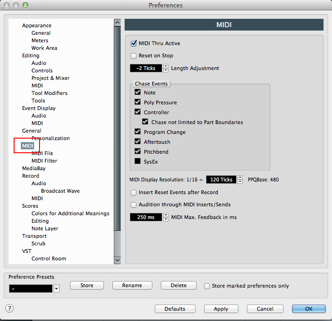The width and height of the screenshot is (332, 321).
Task: Uncheck Program Change chase event
Action: pyautogui.click(x=138, y=132)
